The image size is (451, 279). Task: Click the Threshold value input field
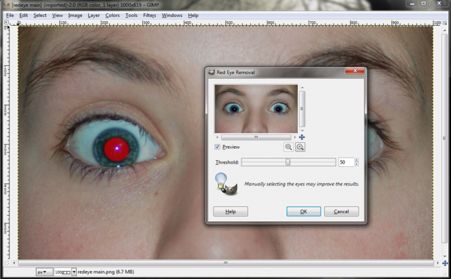coord(345,162)
